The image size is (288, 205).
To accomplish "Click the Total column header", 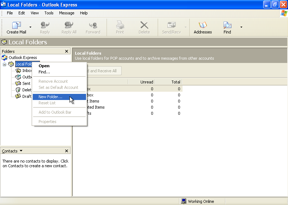I will pyautogui.click(x=169, y=82).
